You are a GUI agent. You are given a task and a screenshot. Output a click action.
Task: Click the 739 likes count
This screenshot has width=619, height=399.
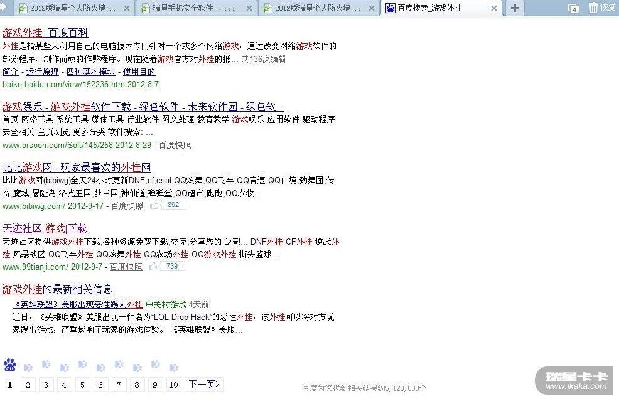[x=172, y=267]
